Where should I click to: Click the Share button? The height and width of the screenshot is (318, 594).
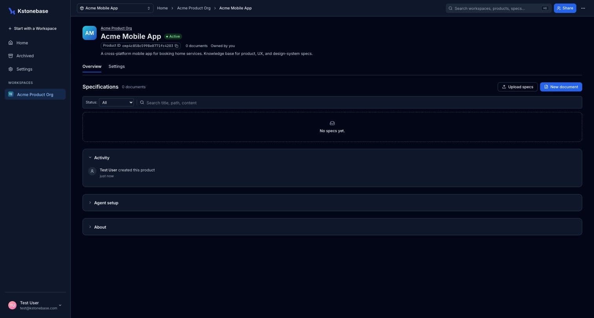pyautogui.click(x=565, y=8)
